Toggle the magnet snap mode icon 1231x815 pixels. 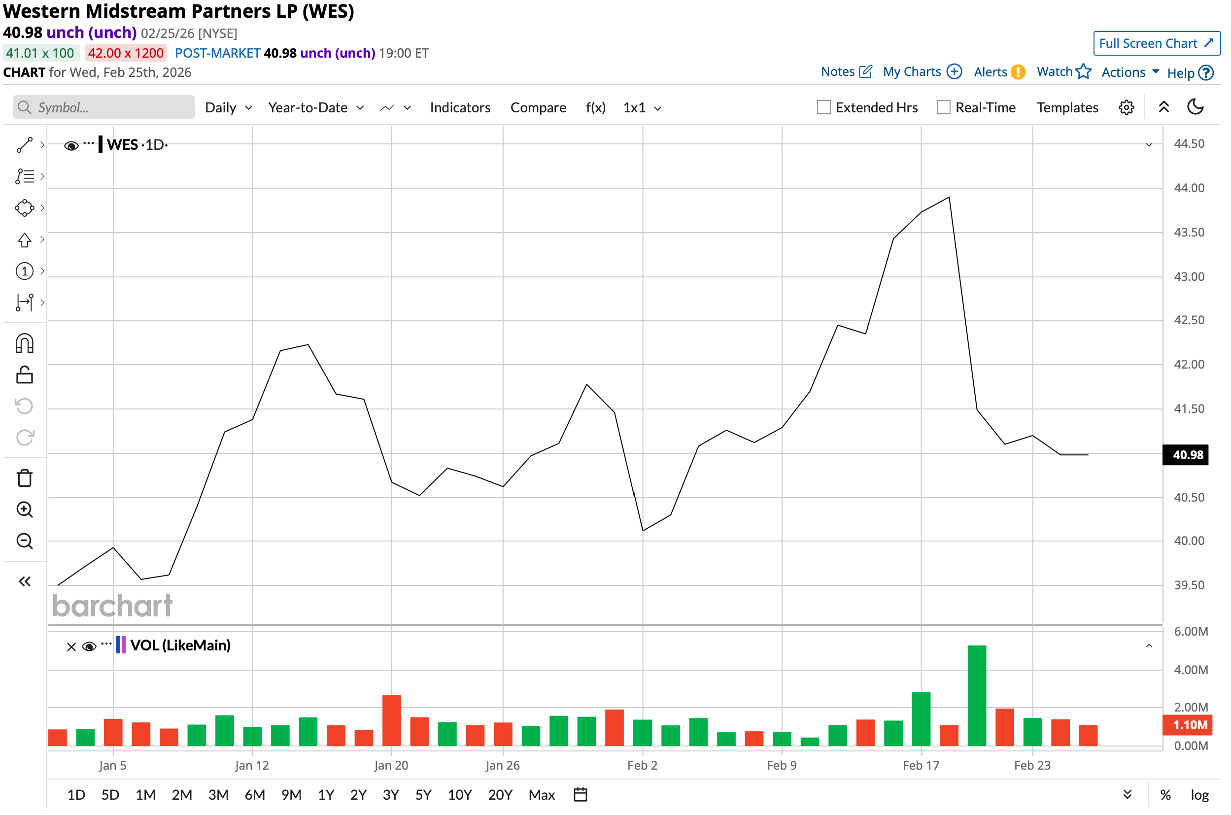coord(25,343)
